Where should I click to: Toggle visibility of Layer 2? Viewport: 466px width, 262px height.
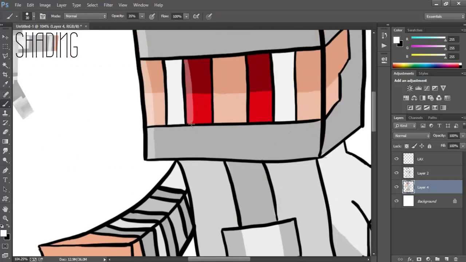click(396, 173)
